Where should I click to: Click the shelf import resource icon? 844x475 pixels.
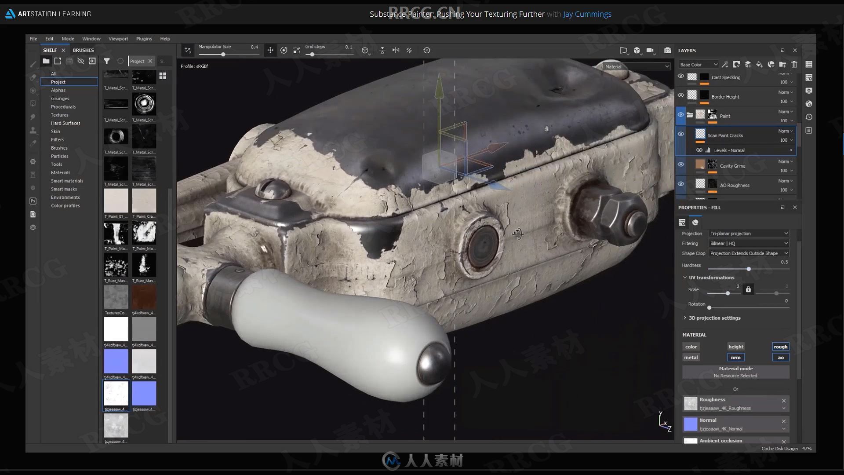pyautogui.click(x=92, y=61)
